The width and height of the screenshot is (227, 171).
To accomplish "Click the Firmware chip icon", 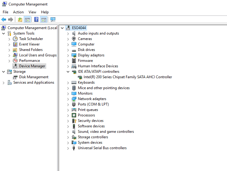I will click(x=74, y=61).
